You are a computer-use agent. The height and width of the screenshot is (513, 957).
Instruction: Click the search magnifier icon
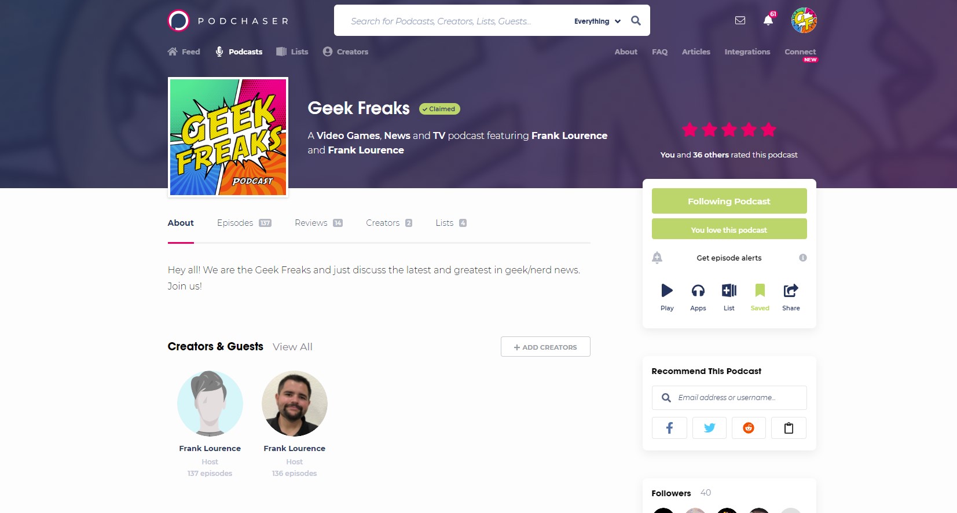click(636, 21)
